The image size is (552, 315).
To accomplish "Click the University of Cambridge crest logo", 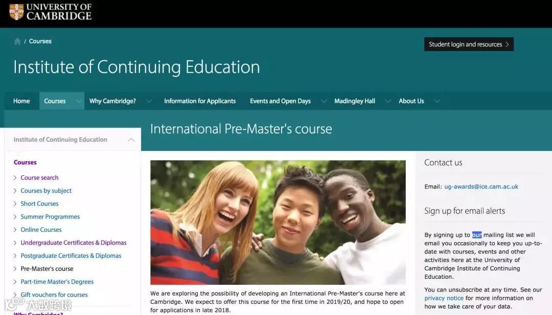I will tap(16, 12).
